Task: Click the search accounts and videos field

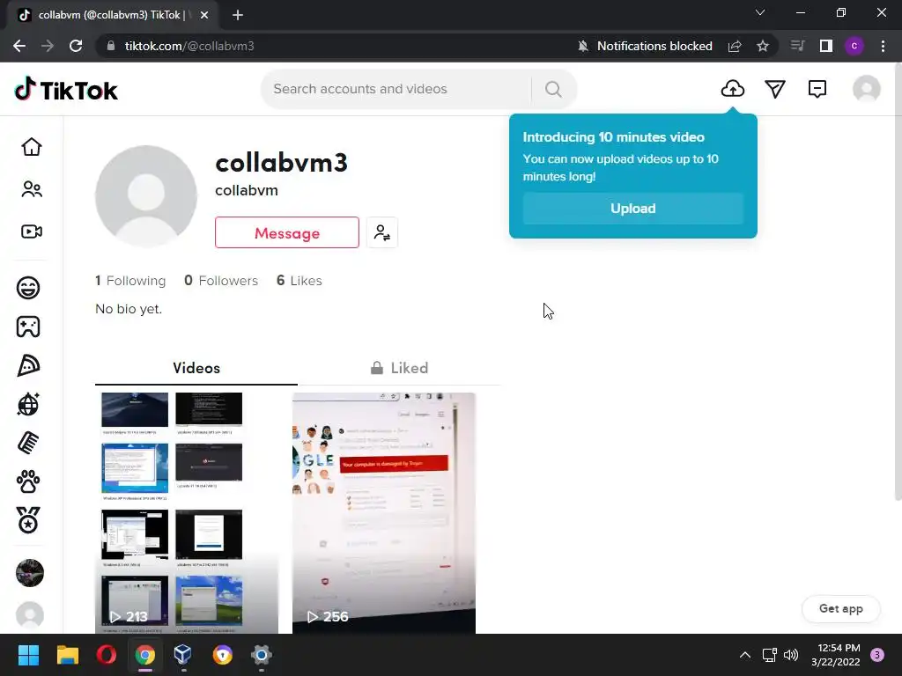Action: 397,89
